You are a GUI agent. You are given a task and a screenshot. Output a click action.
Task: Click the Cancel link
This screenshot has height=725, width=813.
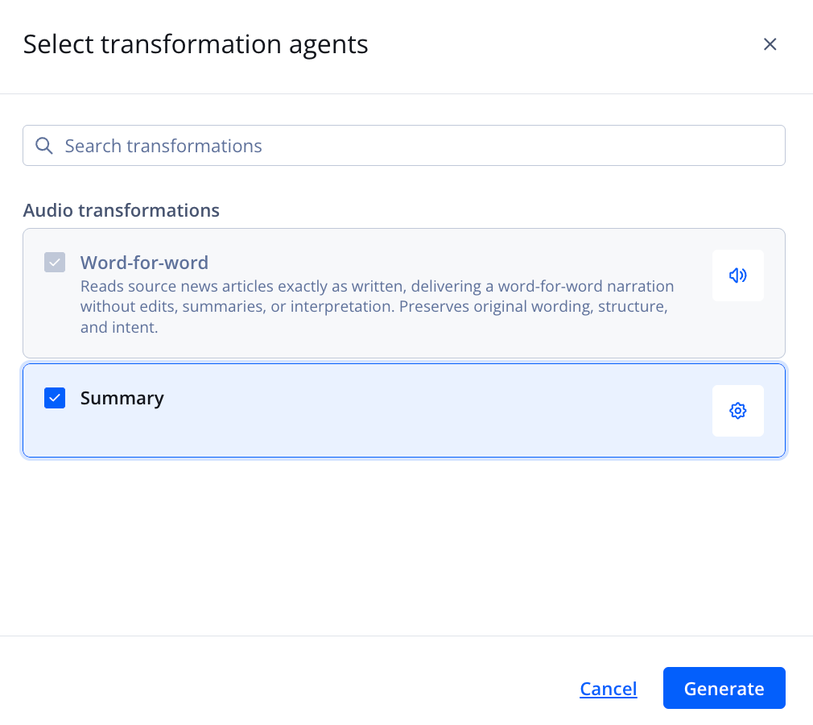(608, 688)
